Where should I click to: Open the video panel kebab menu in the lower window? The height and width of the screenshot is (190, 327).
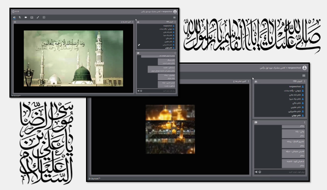click(x=248, y=81)
